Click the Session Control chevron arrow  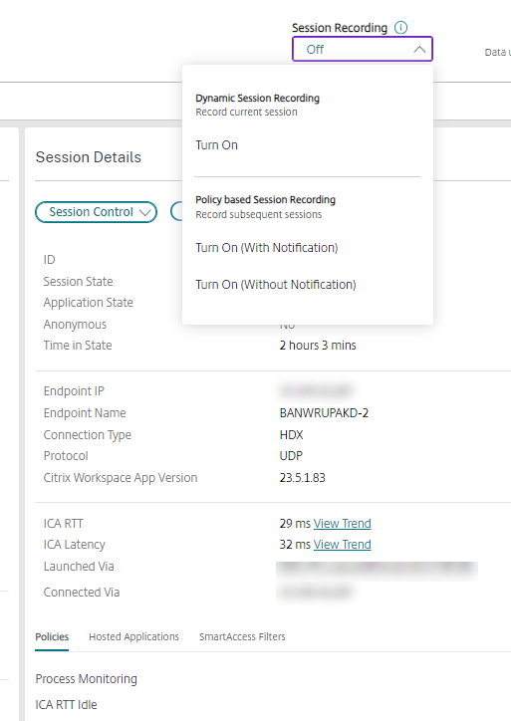click(x=144, y=212)
